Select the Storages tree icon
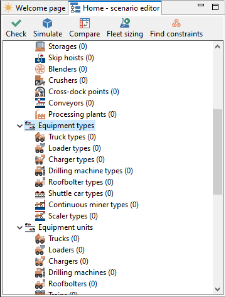The height and width of the screenshot is (297, 226). [40, 46]
